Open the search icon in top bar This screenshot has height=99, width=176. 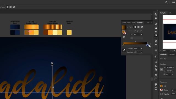tap(166, 2)
